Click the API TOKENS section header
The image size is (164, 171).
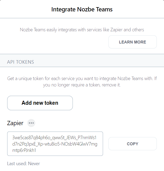click(x=20, y=62)
